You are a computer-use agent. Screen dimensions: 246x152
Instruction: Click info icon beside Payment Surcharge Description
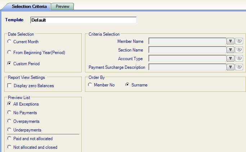click(239, 67)
